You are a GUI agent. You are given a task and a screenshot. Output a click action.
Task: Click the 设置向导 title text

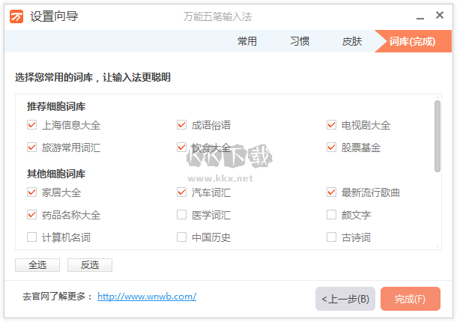[x=55, y=16]
